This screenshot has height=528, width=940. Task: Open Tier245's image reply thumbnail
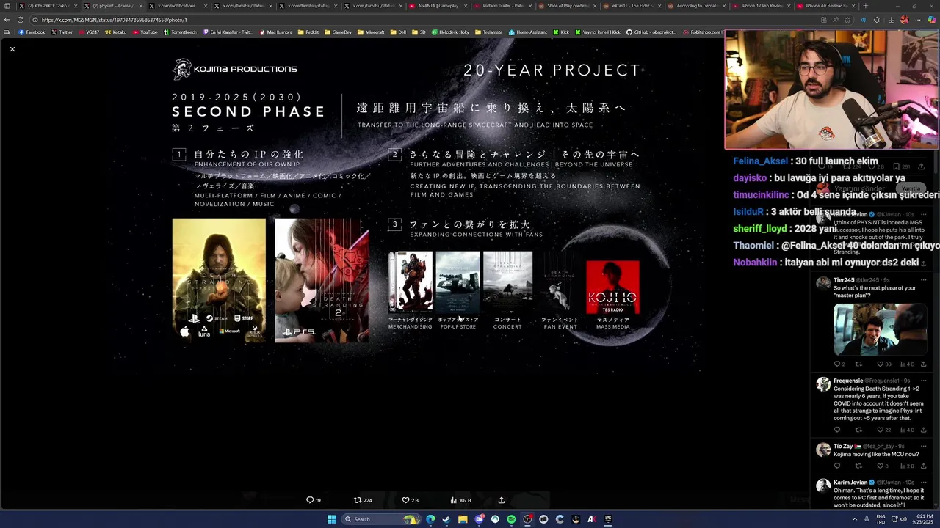coord(880,329)
